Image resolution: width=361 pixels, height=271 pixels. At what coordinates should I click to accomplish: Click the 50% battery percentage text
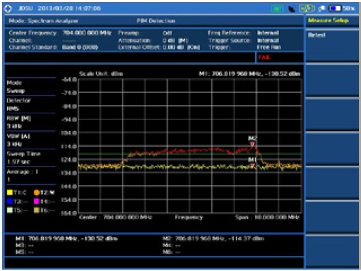pyautogui.click(x=349, y=8)
